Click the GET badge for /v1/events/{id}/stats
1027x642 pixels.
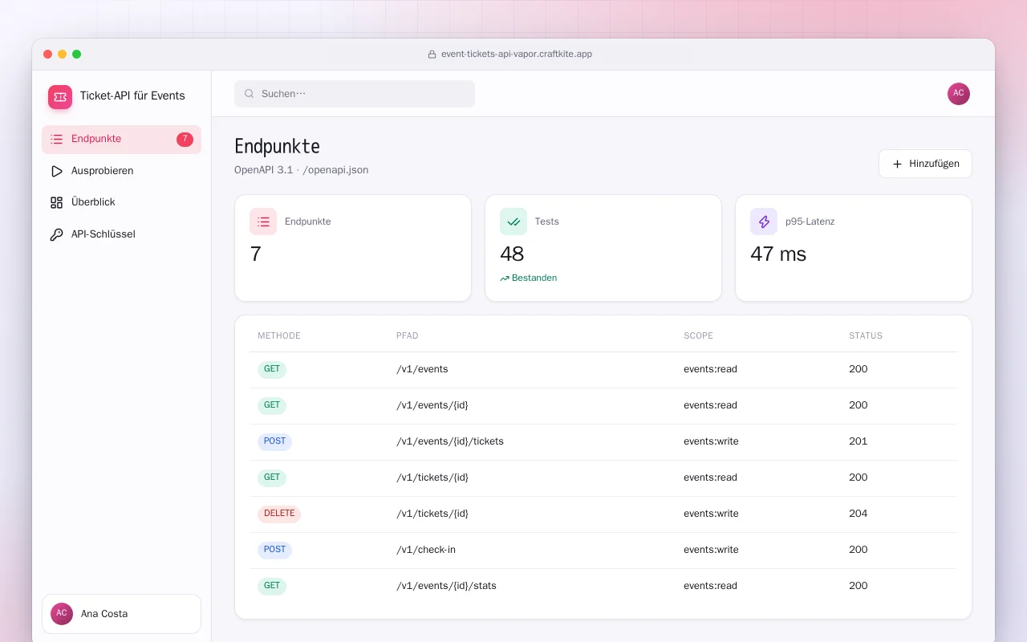point(272,587)
